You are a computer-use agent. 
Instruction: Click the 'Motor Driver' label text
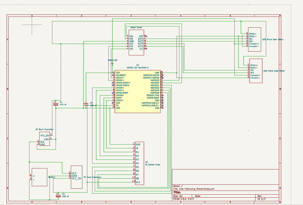[x=136, y=27]
